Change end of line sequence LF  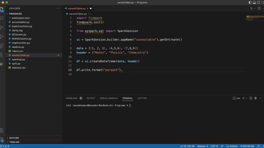point(222,146)
